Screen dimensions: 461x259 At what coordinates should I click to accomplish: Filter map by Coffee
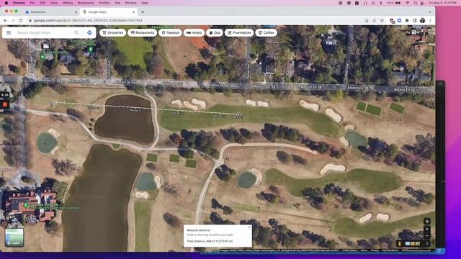coord(266,32)
